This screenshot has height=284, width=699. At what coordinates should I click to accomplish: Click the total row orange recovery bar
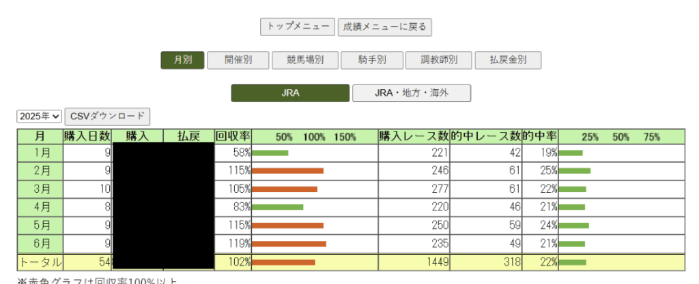coord(283,262)
